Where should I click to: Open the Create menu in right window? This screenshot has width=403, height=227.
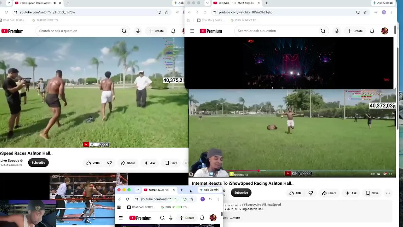[355, 31]
